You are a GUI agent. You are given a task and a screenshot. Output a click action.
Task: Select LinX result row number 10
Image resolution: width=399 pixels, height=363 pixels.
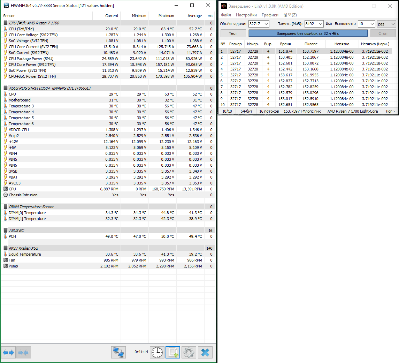pos(306,105)
